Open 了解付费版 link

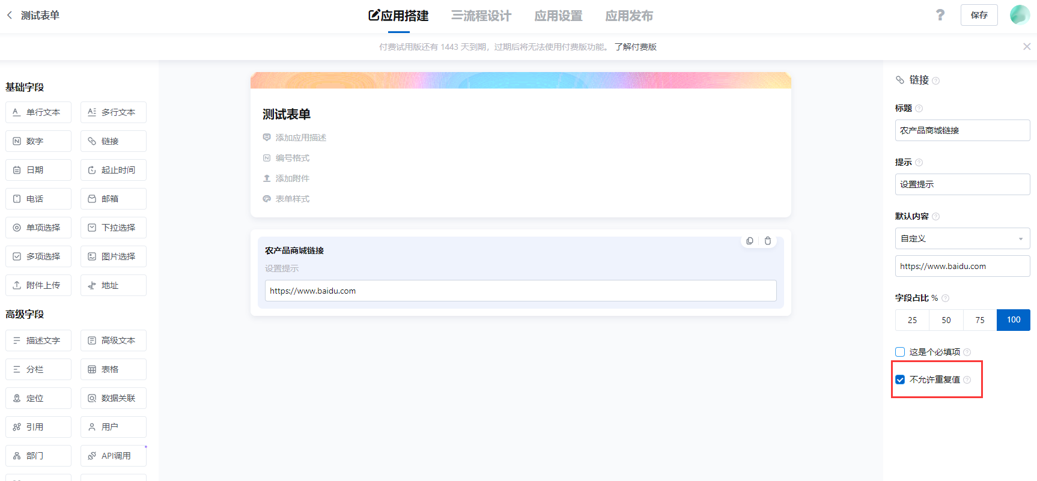636,47
